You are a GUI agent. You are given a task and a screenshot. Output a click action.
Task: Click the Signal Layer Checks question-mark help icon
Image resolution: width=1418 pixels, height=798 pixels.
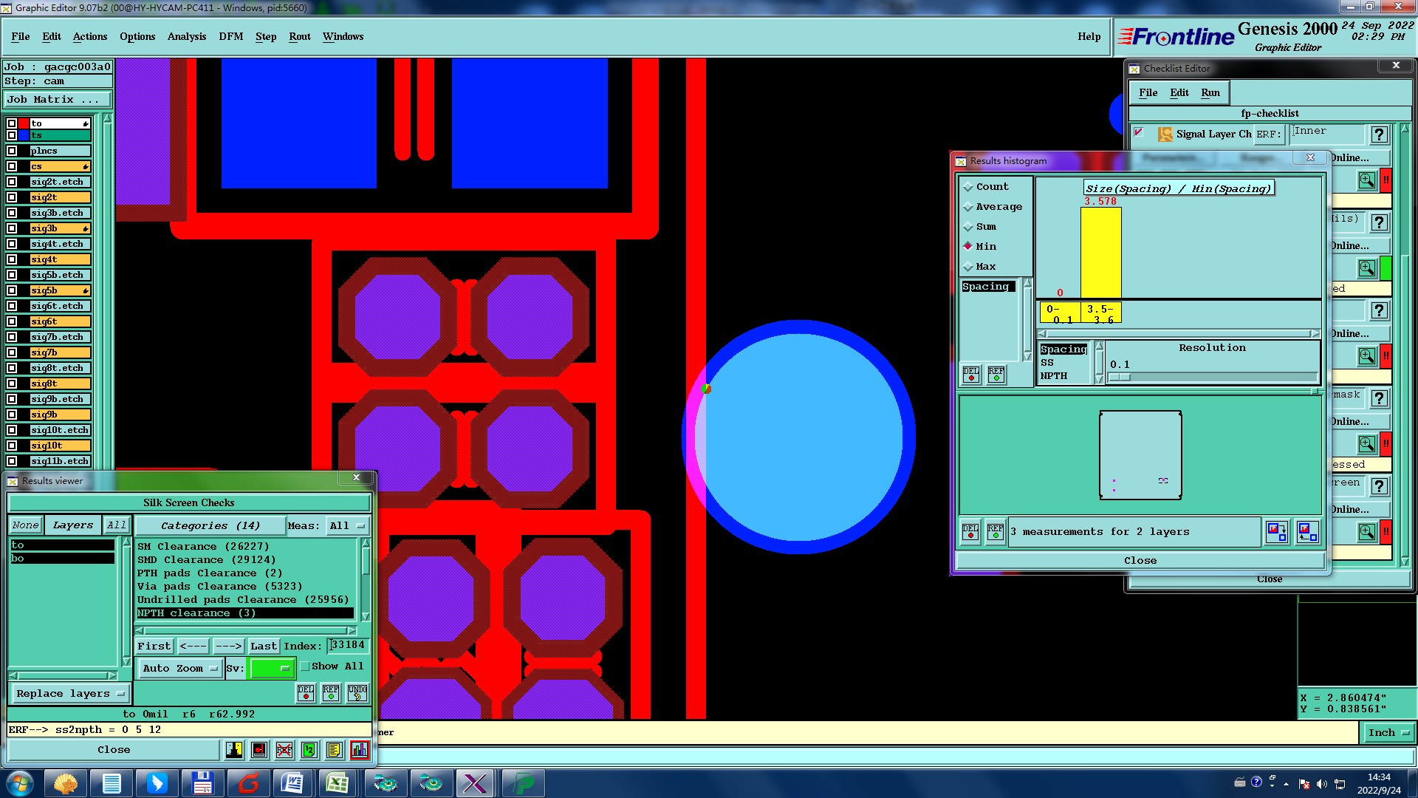[1378, 134]
